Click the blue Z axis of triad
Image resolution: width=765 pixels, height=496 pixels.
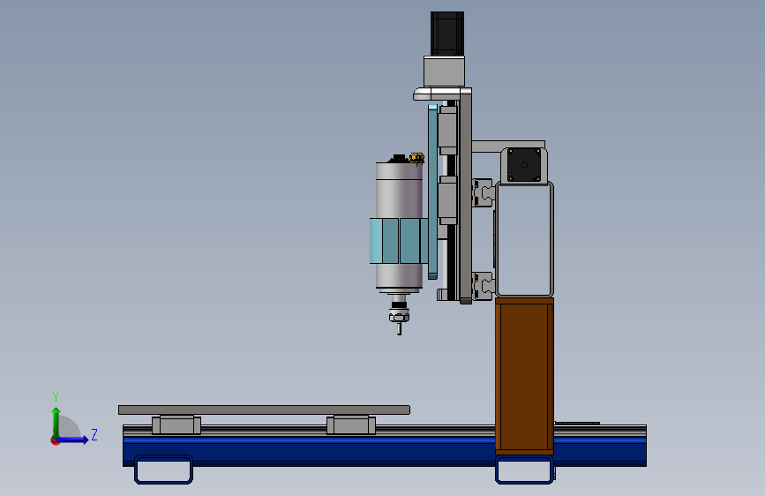[73, 440]
